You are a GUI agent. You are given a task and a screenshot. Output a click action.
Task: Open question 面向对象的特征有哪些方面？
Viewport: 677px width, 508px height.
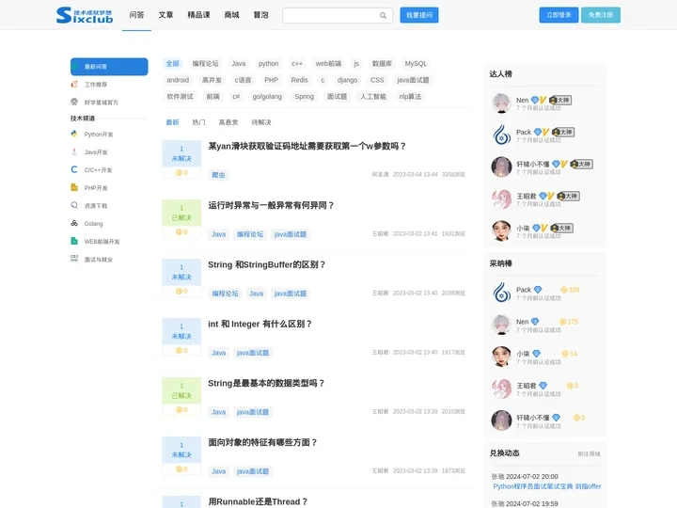pyautogui.click(x=262, y=442)
